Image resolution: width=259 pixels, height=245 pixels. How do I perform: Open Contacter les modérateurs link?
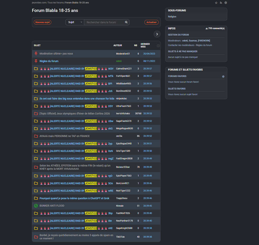click(181, 45)
